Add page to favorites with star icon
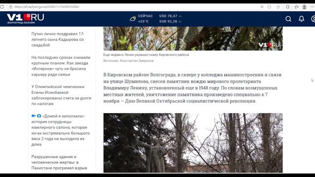The height and width of the screenshot is (177, 315). (278, 7)
